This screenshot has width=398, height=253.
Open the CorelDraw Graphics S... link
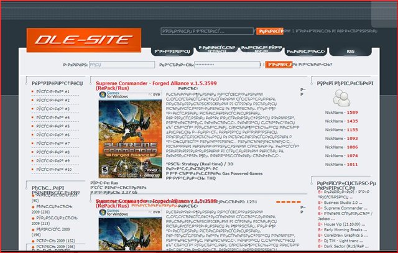pyautogui.click(x=346, y=235)
